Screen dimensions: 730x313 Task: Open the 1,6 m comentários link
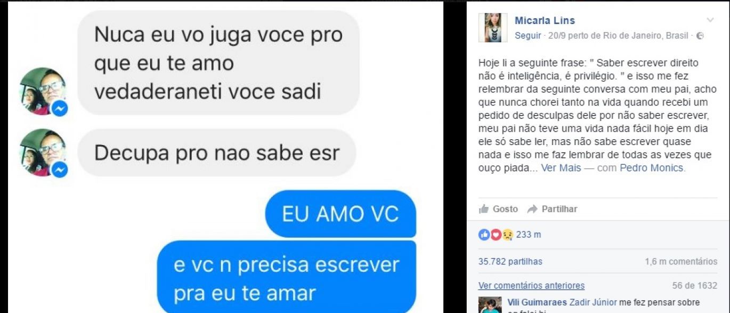(681, 262)
